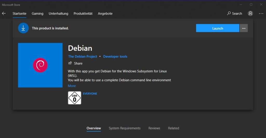266x138 pixels.
Task: Open the user account profile icon
Action: 250,14
